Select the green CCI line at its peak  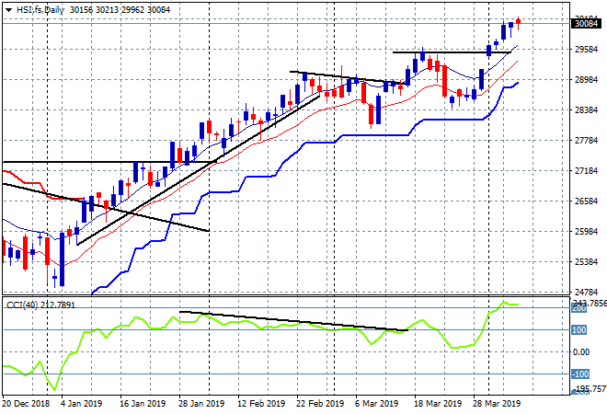tap(504, 302)
